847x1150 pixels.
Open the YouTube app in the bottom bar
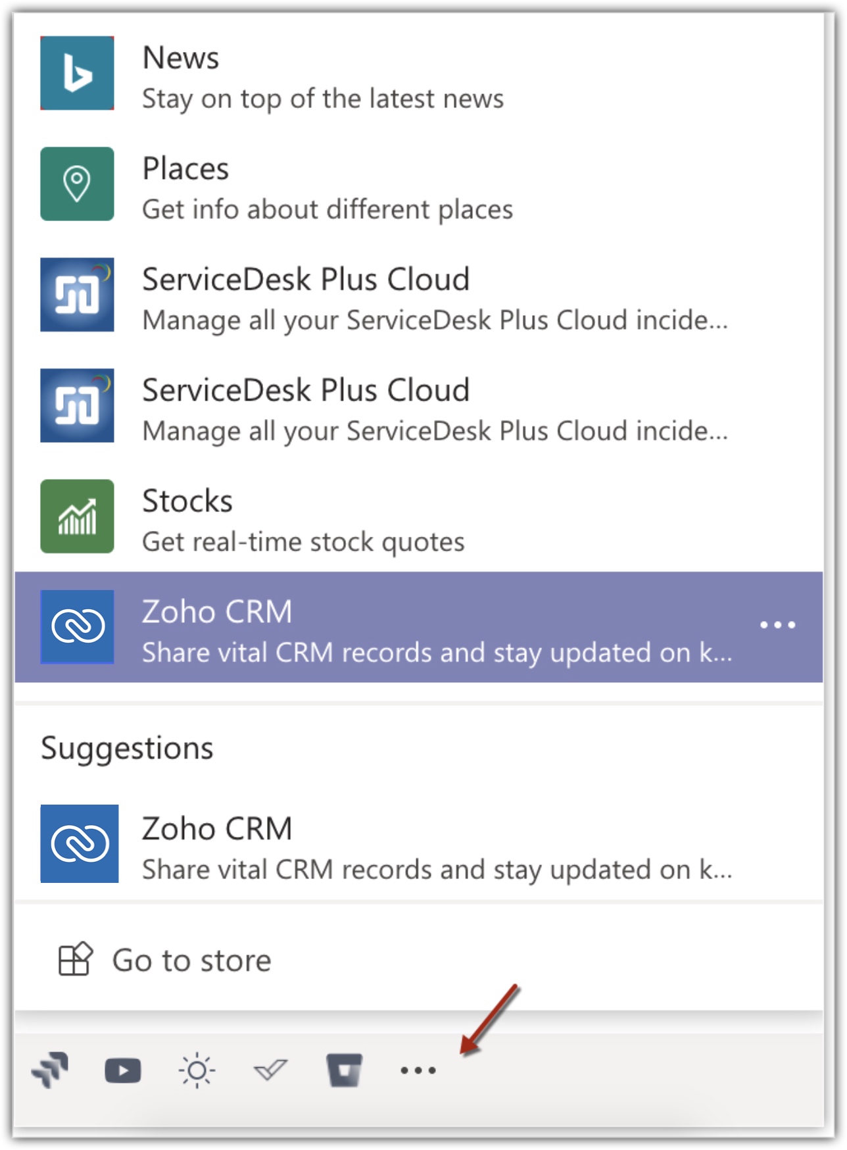click(x=123, y=1070)
